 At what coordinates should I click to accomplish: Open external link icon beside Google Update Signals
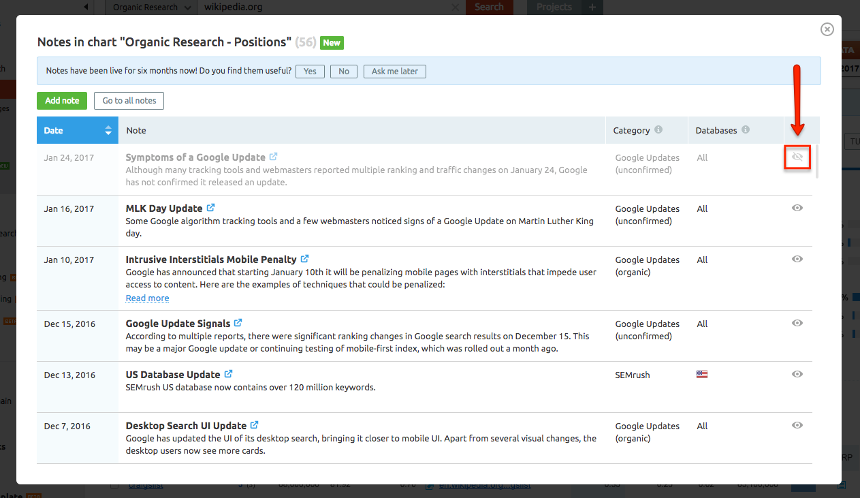click(x=238, y=323)
